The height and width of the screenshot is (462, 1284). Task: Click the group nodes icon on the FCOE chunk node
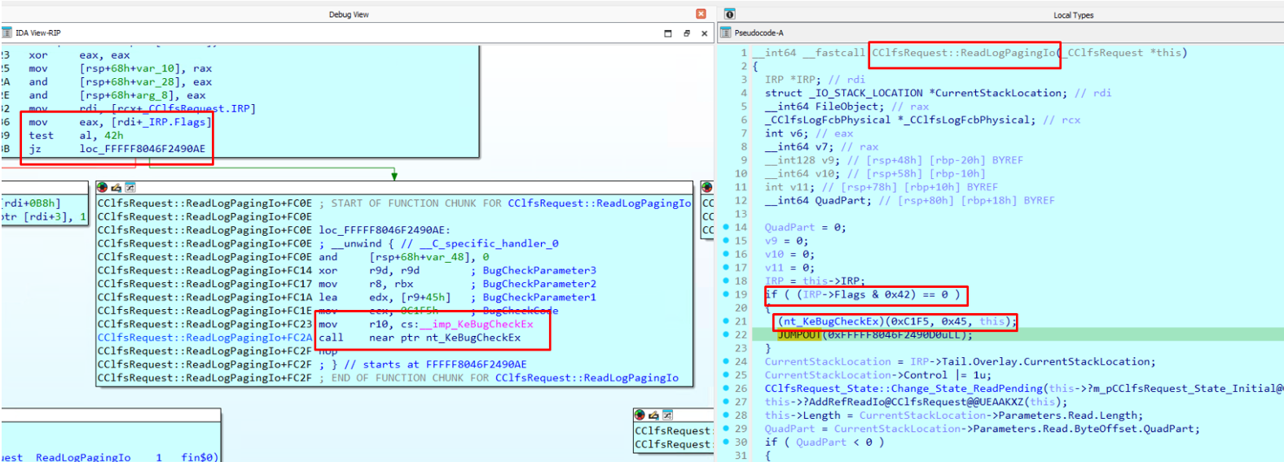pos(130,188)
